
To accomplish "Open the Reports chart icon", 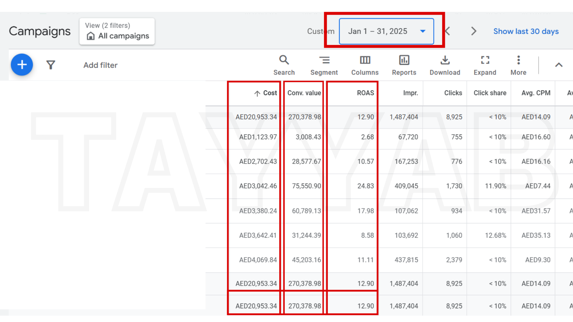I will [x=404, y=65].
